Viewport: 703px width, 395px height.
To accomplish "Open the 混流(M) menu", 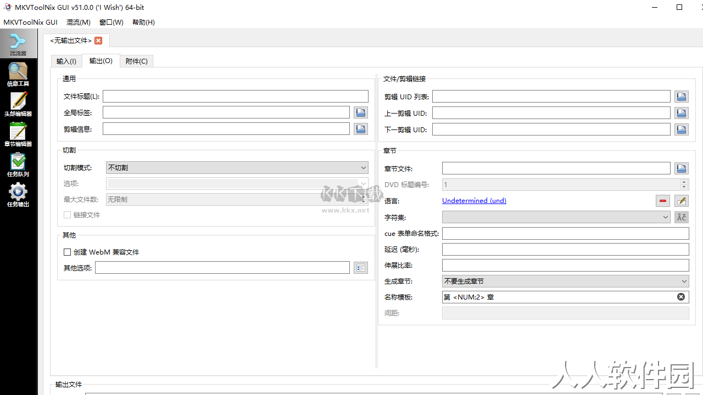I will point(79,22).
